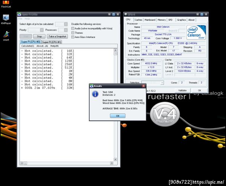Click the Results dialog title icon
The image size is (226, 186).
click(x=92, y=86)
